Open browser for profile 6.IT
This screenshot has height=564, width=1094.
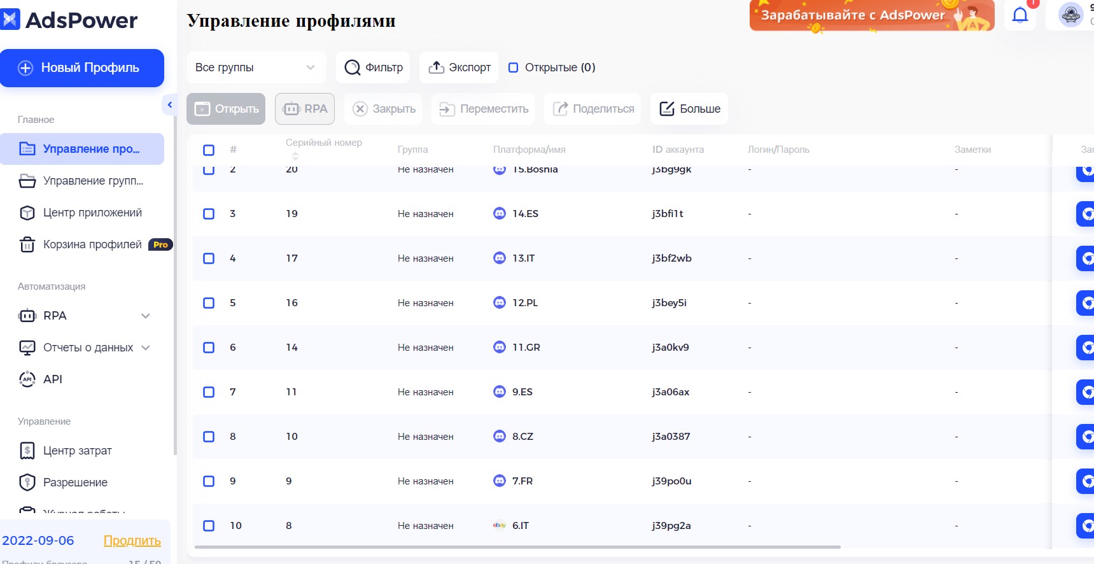(1085, 526)
